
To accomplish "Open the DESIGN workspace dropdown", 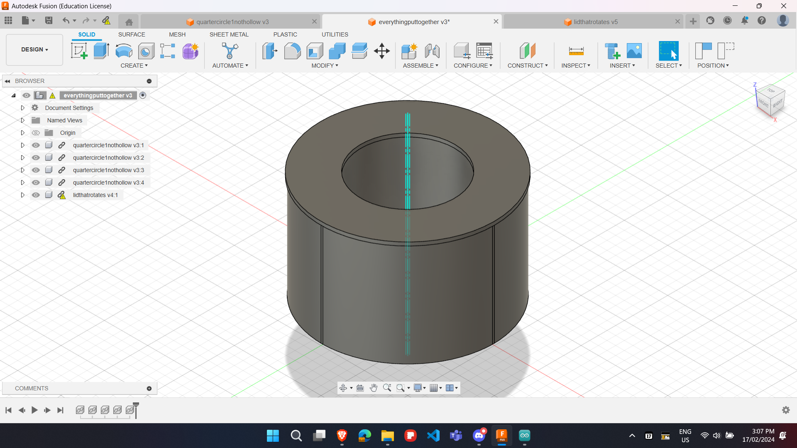I will [x=34, y=49].
